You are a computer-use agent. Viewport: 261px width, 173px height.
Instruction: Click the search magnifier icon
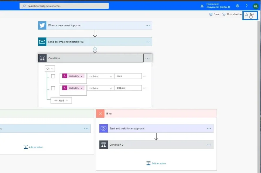tap(24, 6)
